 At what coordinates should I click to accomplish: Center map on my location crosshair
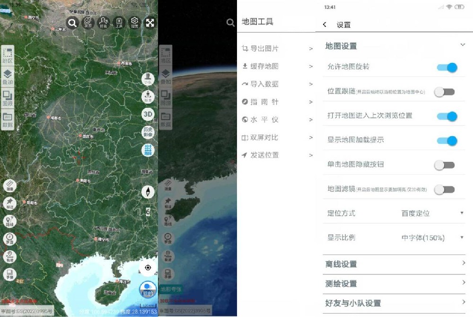[x=148, y=267]
